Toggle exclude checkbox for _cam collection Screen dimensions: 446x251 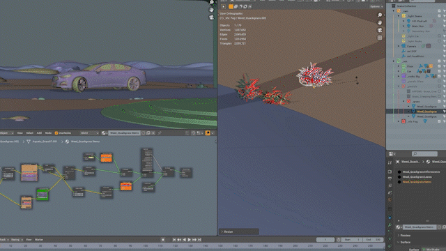tap(439, 11)
